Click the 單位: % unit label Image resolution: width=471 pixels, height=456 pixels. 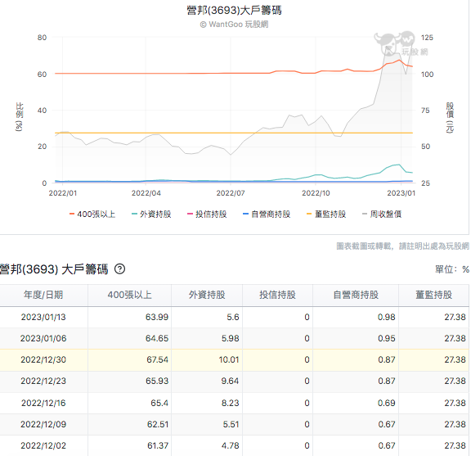(452, 269)
